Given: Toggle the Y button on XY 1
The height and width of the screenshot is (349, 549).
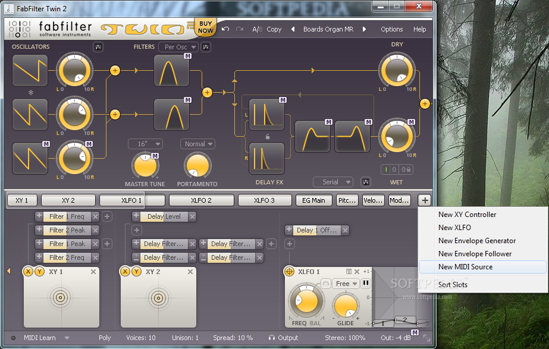Looking at the screenshot, I should (x=40, y=271).
